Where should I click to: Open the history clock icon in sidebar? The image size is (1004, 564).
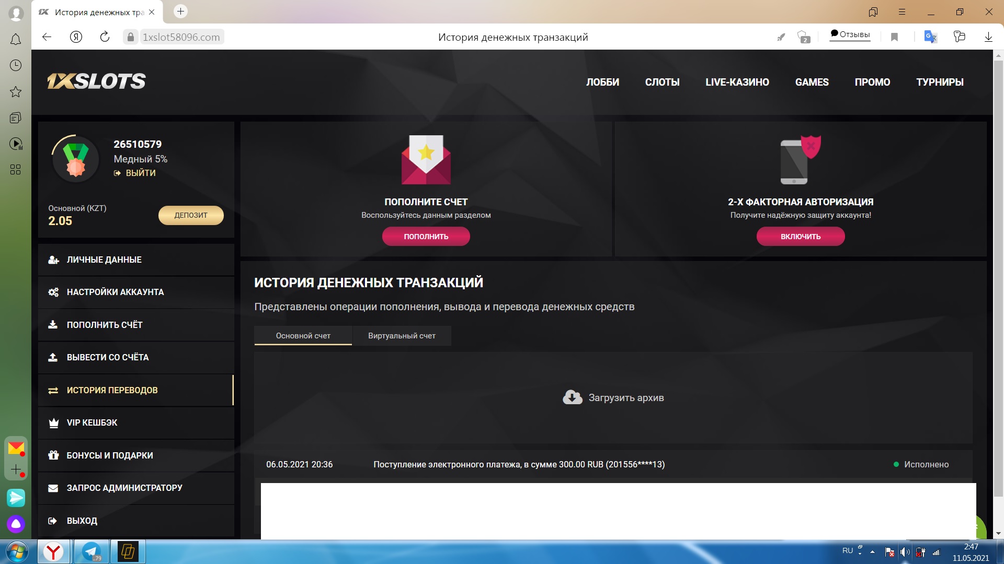(16, 65)
